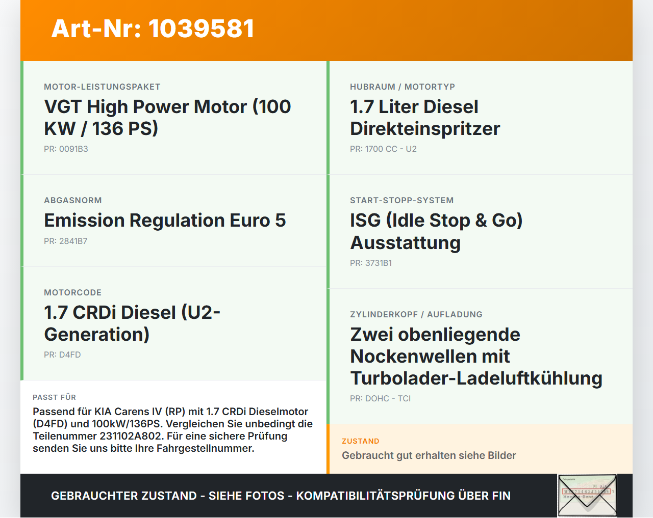Click 'VGT High Power Motor (100 KW / 136 PS)'
Screen dimensions: 653x518
[167, 118]
